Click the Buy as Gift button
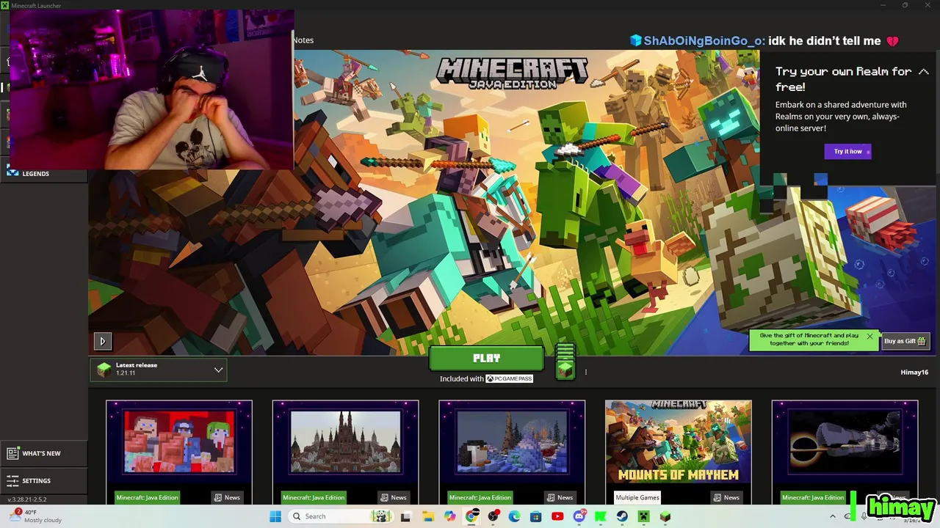The height and width of the screenshot is (528, 940). (x=905, y=341)
